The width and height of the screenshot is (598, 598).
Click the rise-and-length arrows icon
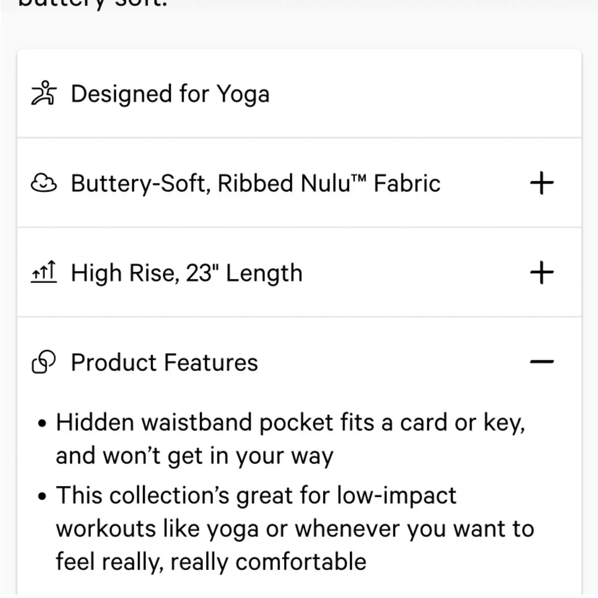[x=44, y=273]
